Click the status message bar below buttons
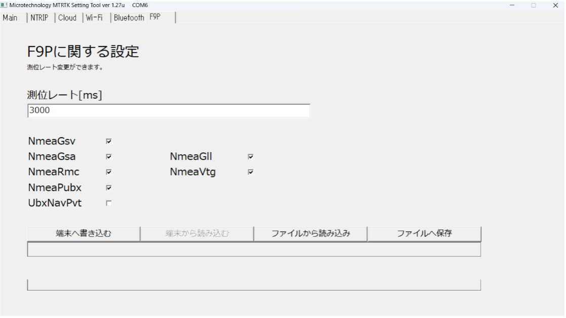 point(253,248)
